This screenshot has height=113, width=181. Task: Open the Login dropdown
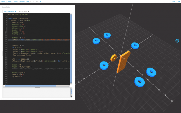pyautogui.click(x=174, y=1)
